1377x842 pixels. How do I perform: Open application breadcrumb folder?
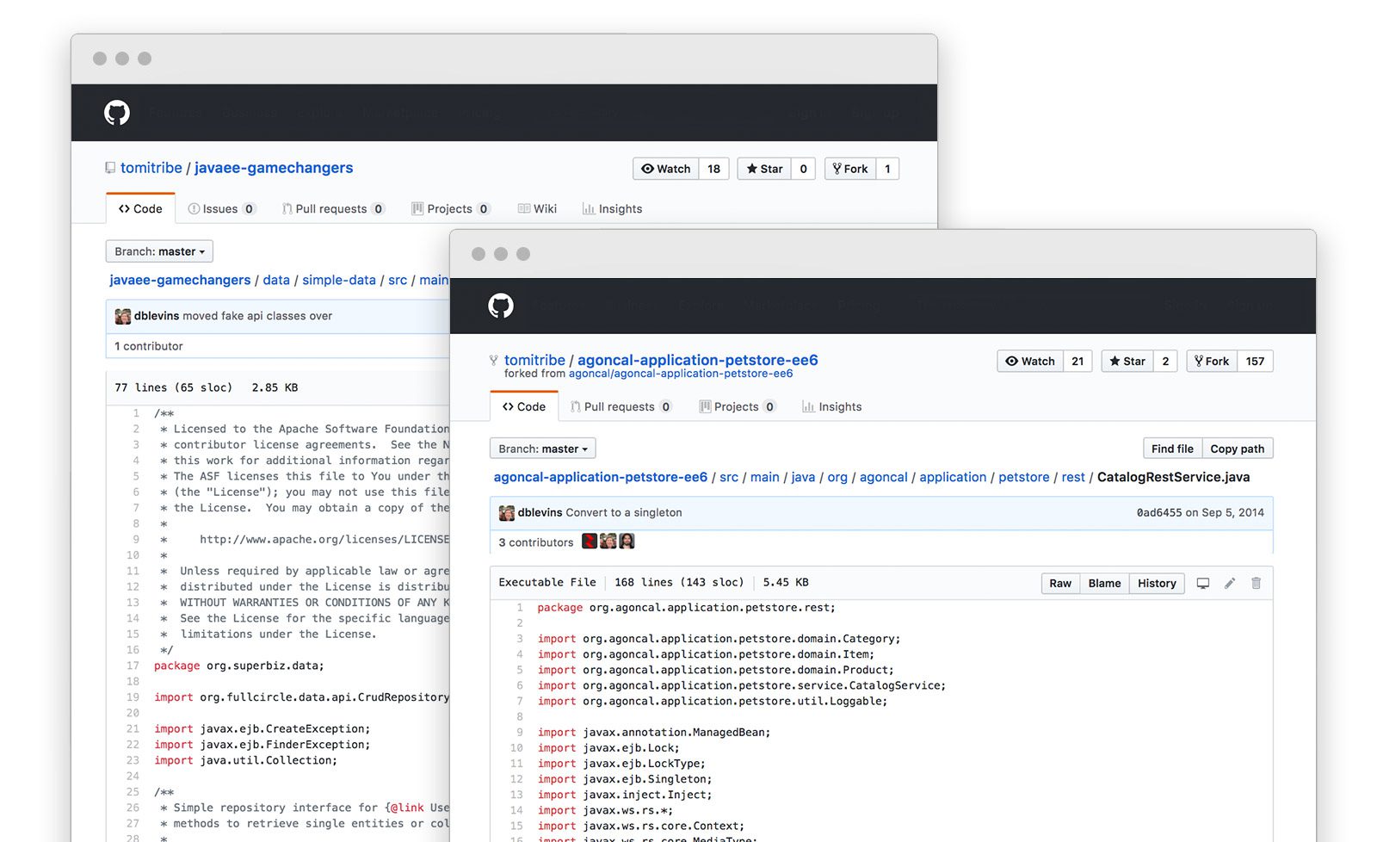(x=953, y=477)
